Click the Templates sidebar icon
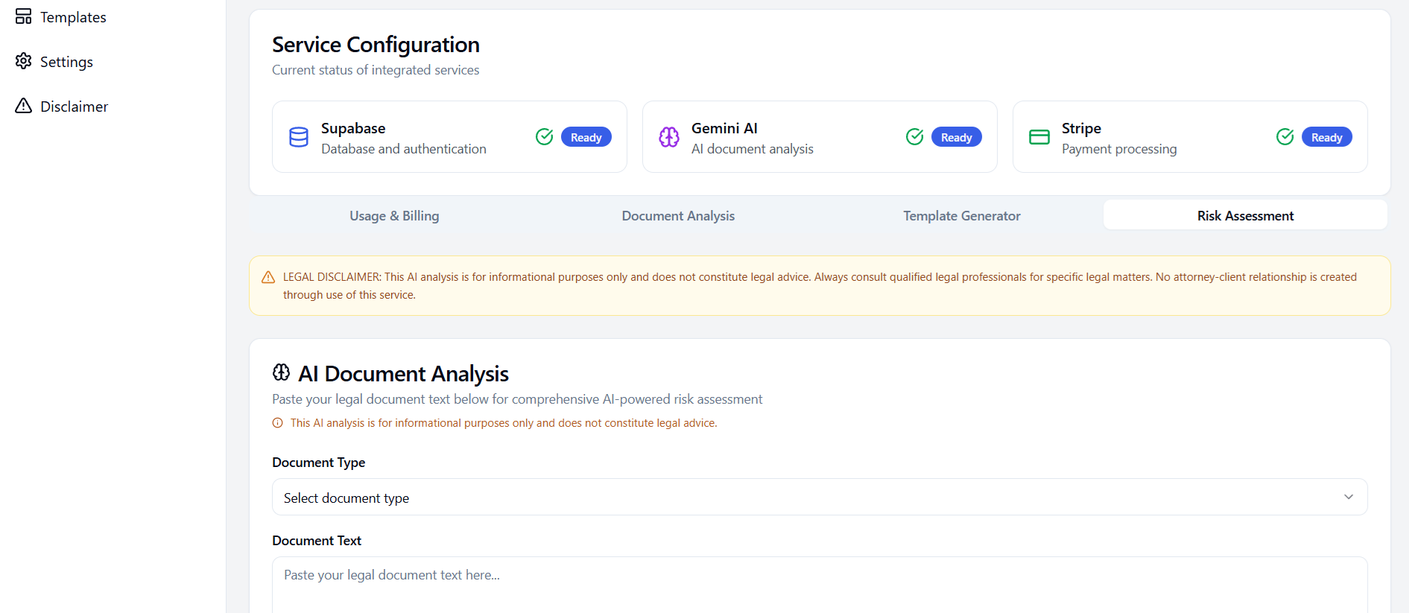1409x613 pixels. [x=24, y=16]
